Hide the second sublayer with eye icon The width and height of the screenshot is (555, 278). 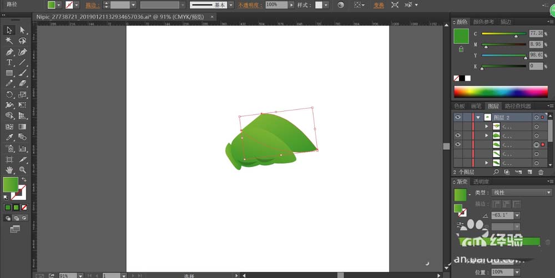[x=458, y=135]
